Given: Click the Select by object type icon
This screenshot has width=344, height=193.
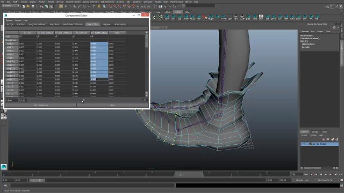Looking at the screenshot, I should click(x=46, y=6).
